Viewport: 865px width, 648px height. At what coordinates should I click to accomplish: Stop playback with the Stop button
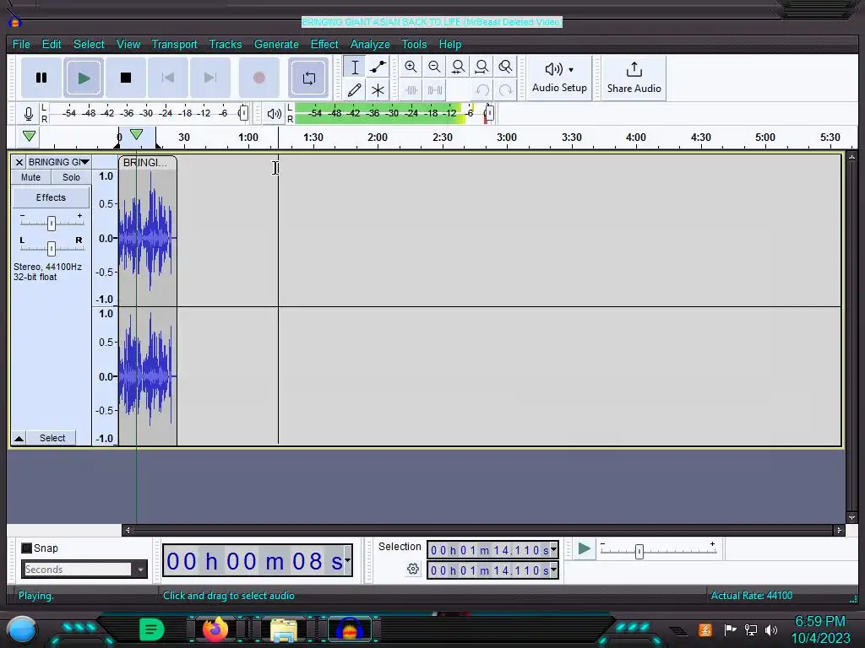126,78
